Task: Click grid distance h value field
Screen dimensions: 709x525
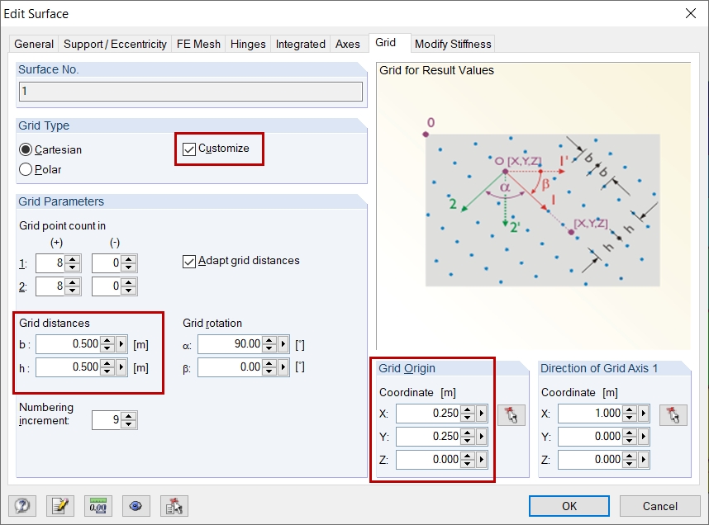Action: (68, 367)
